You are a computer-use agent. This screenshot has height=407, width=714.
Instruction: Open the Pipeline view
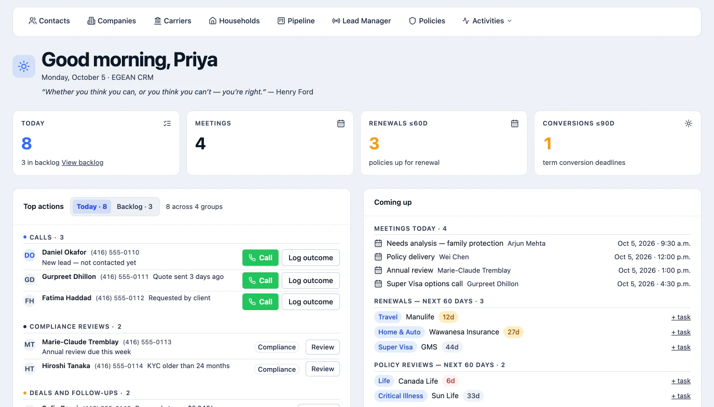(x=296, y=21)
